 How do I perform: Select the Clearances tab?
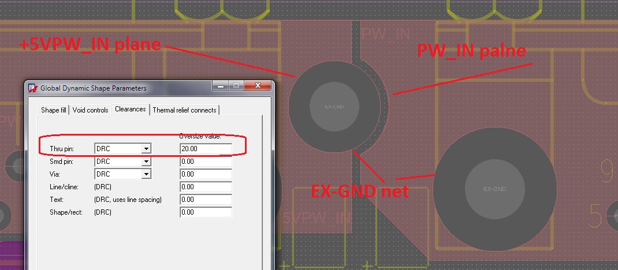coord(130,109)
